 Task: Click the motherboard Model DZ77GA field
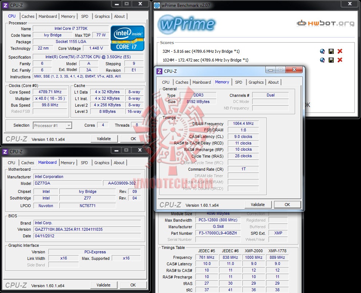pos(68,183)
